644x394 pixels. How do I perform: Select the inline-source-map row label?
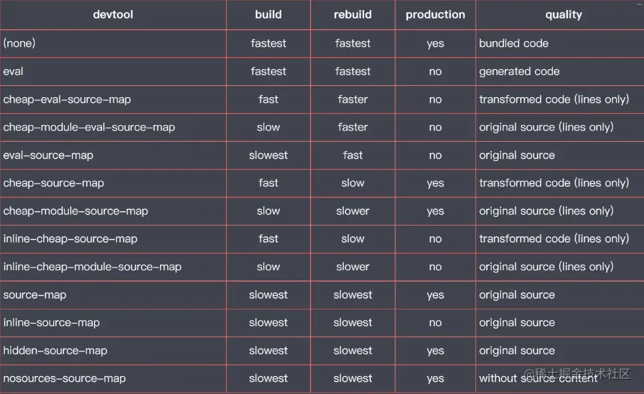pyautogui.click(x=51, y=323)
